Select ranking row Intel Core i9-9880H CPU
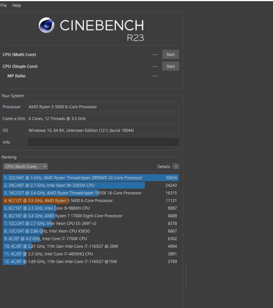The width and height of the screenshot is (273, 308). coord(91,208)
